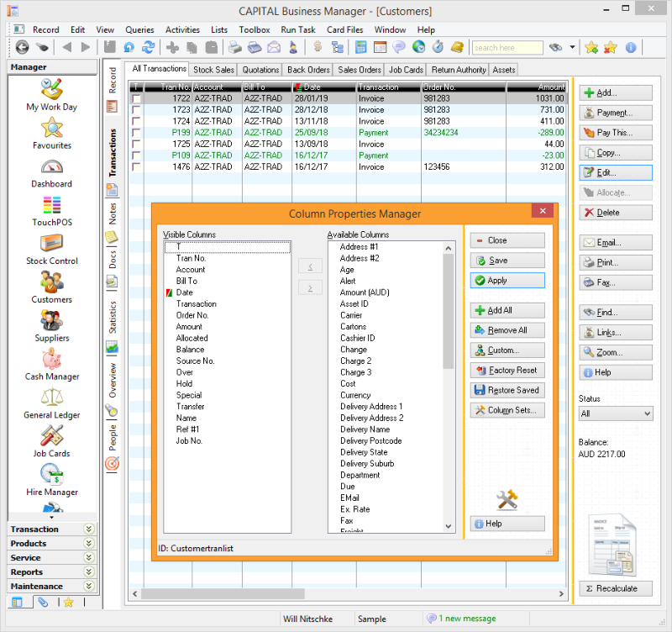Click the Factory Reset button
The width and height of the screenshot is (672, 632).
pos(507,370)
